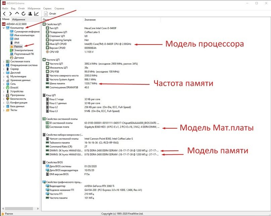271x216 pixels.
Task: Click the Программы tree icon
Action: pos(8,95)
